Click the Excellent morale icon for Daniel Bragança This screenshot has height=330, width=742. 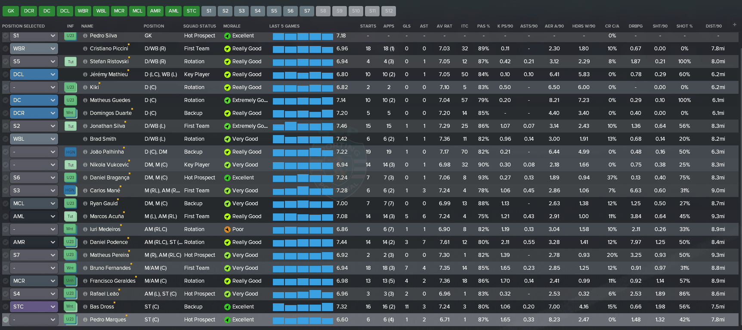227,178
